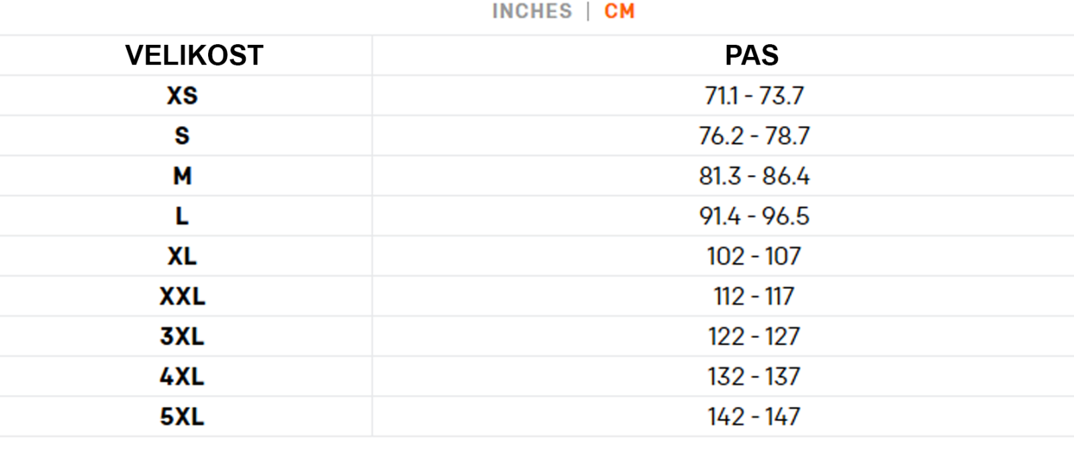Switch size units to INCHES
The image size is (1074, 464).
pyautogui.click(x=532, y=11)
